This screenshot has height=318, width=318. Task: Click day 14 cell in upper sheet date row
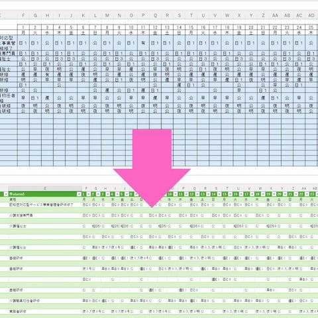179,27
